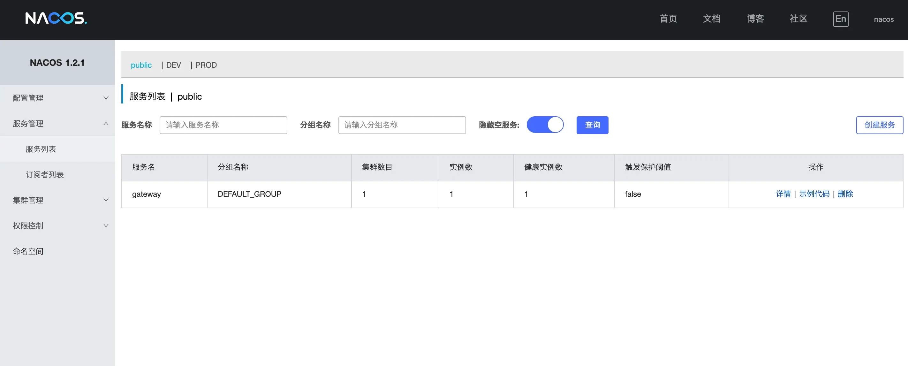
Task: Expand the 集群管理 menu
Action: click(x=57, y=200)
